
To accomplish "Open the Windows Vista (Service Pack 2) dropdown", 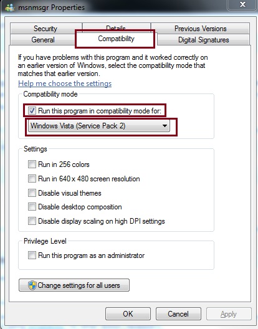I will tap(99, 126).
